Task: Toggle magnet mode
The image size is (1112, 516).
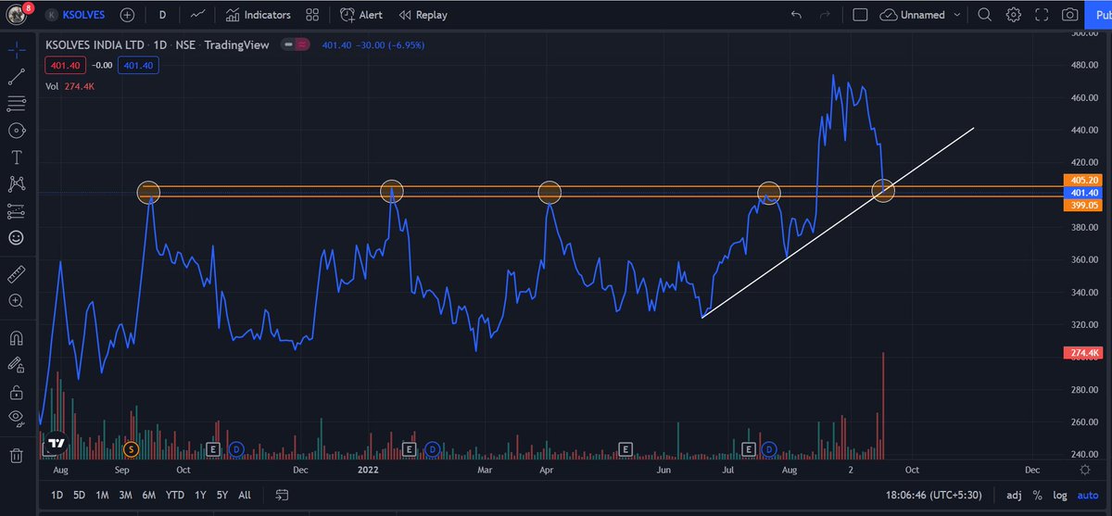Action: [16, 337]
